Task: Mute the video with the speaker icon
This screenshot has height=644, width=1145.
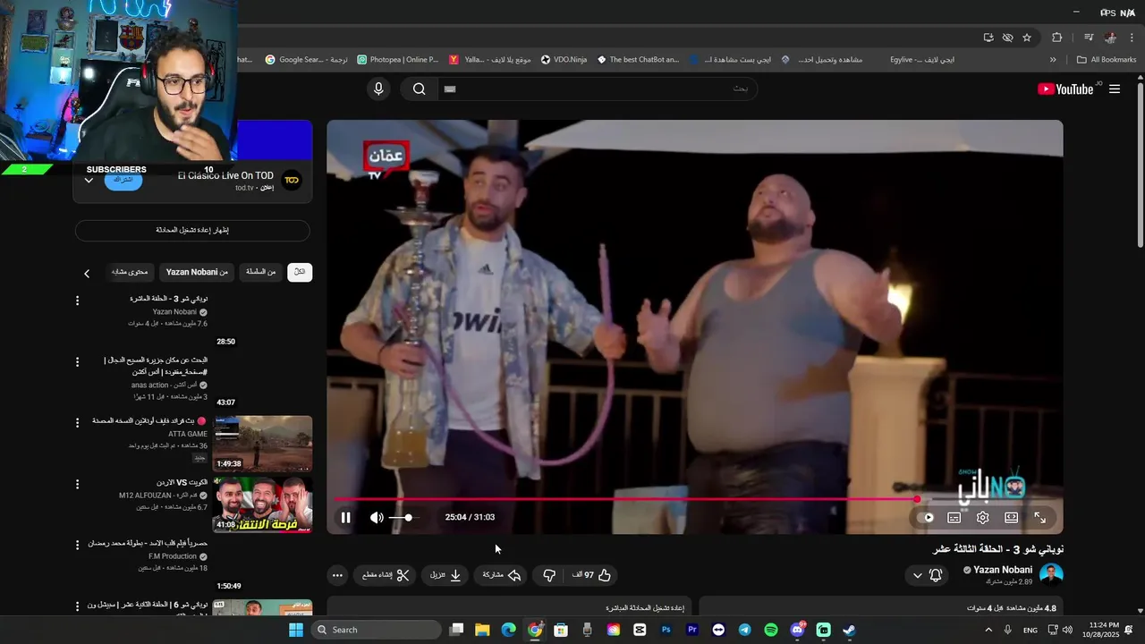Action: 377,517
